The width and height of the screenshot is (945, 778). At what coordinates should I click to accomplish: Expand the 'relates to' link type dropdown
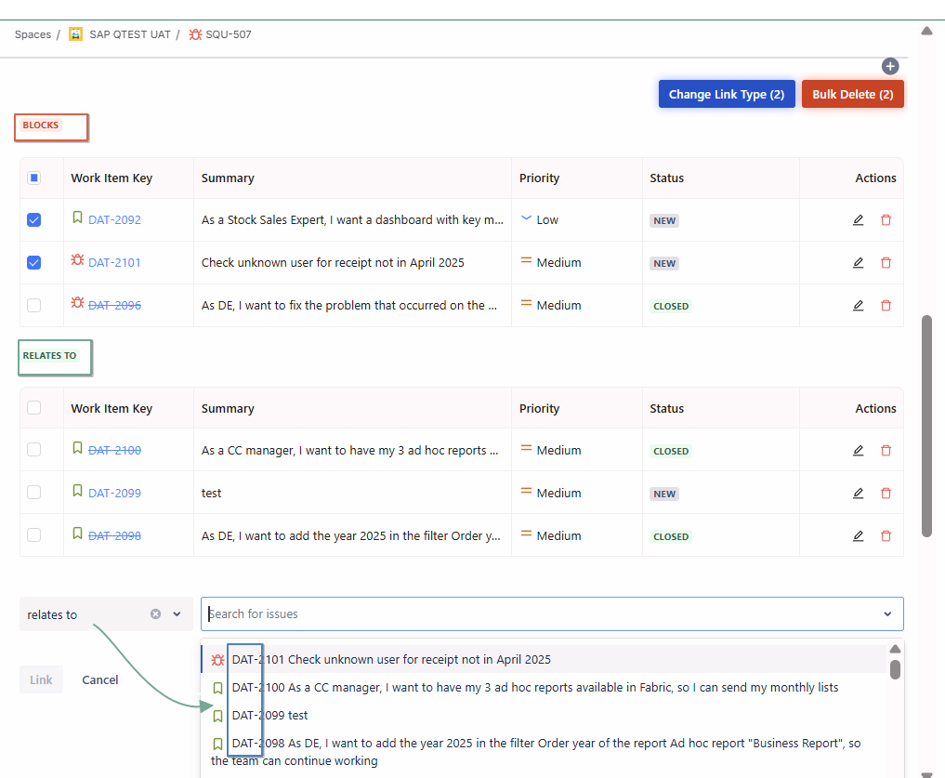(177, 614)
